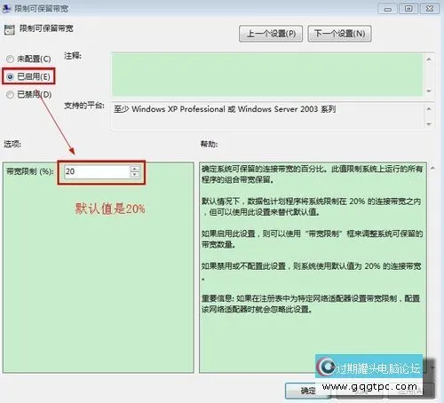Click into the 带宽限制 (%) value field
444x403 pixels.
click(97, 171)
